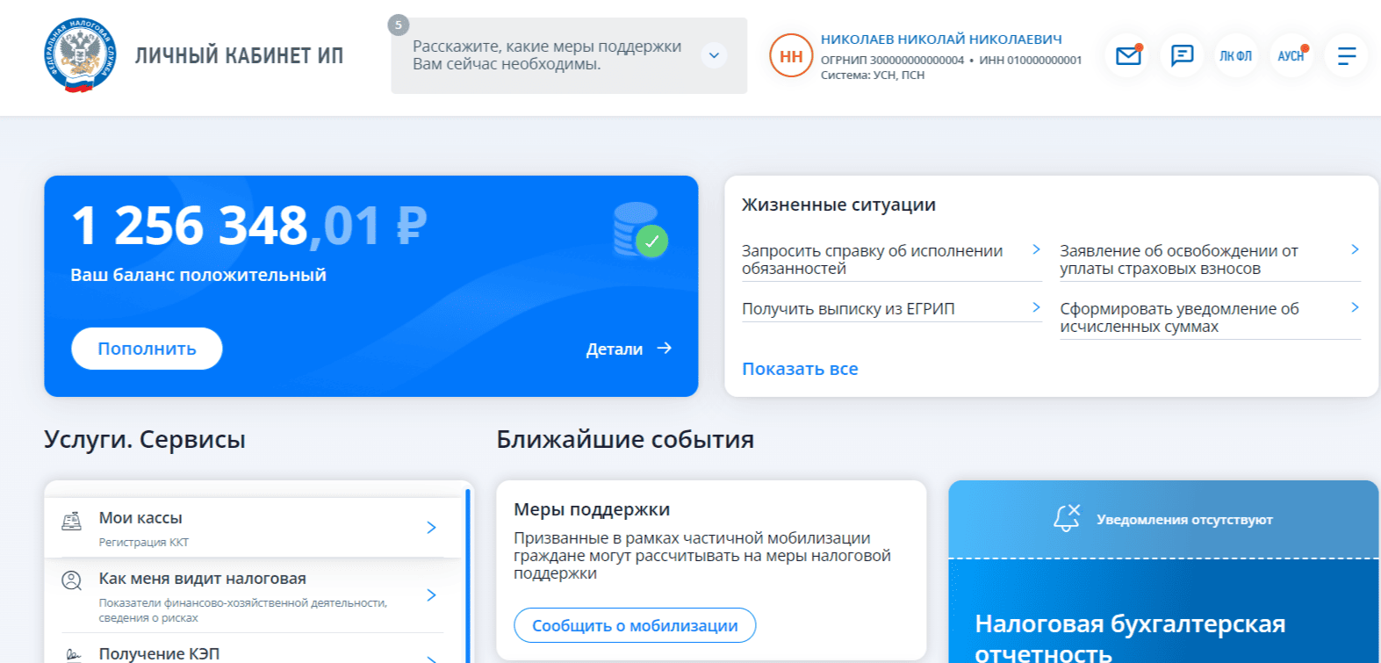Open balance Детали link
Viewport: 1381px width, 663px height.
pyautogui.click(x=629, y=349)
